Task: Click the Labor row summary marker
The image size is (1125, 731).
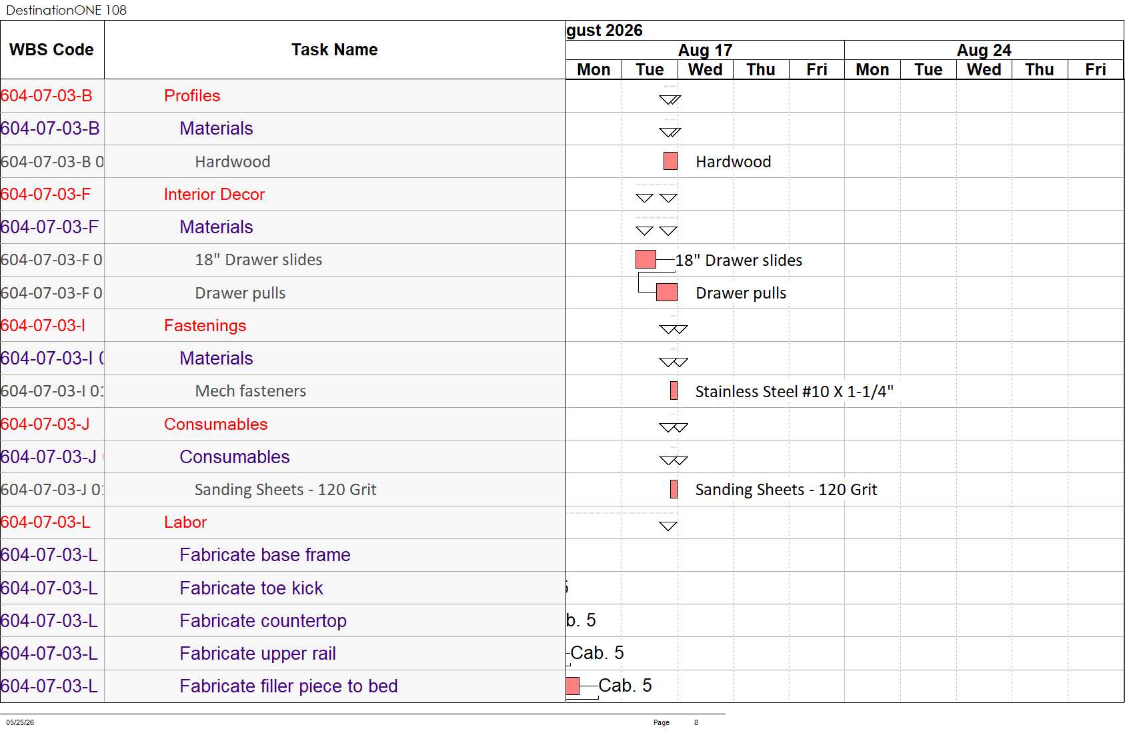Action: coord(668,526)
